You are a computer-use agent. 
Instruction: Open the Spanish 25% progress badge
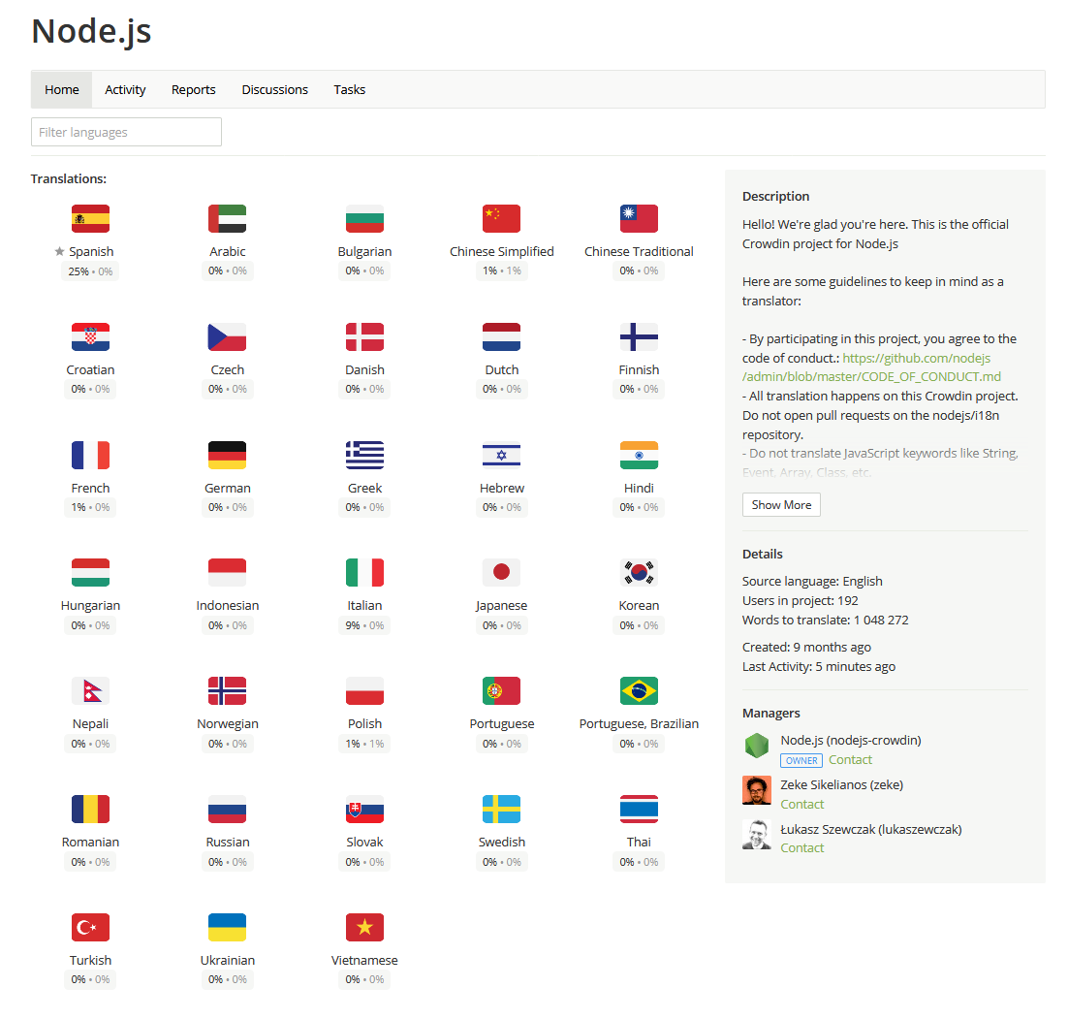(90, 271)
